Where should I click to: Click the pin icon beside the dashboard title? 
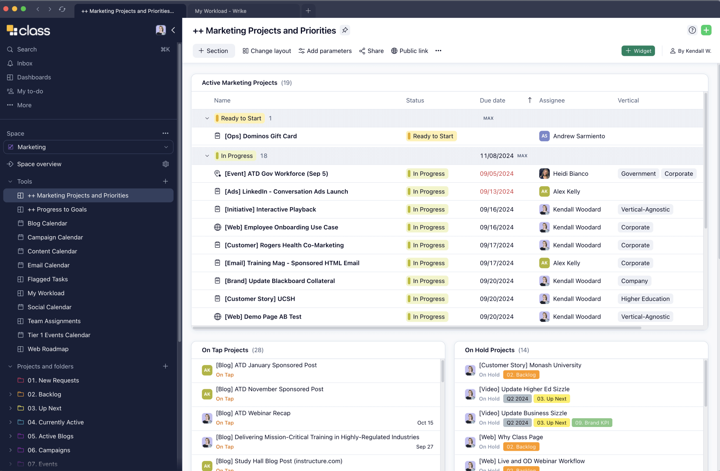click(345, 30)
